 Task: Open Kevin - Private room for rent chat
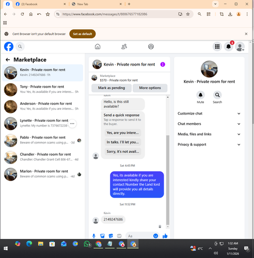click(43, 73)
